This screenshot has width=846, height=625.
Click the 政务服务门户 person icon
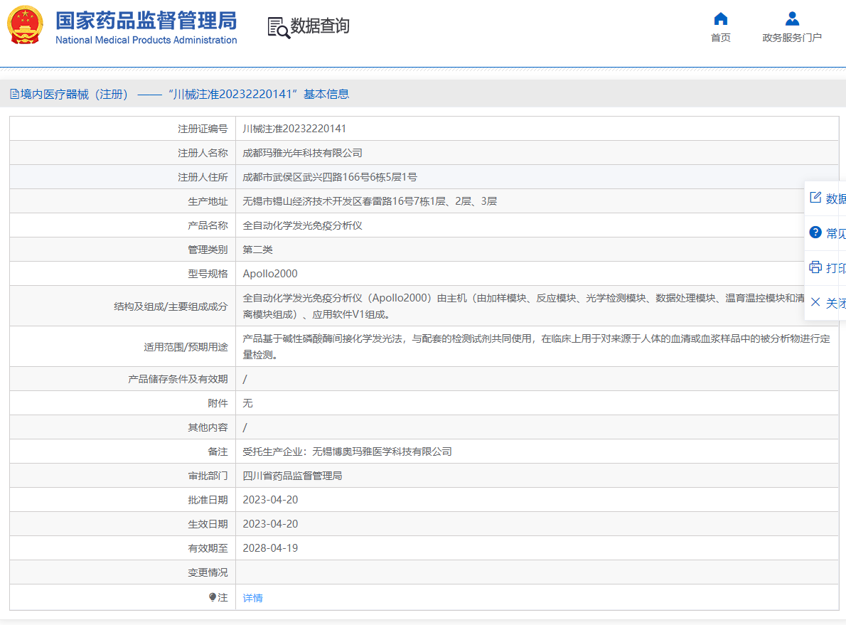(792, 18)
